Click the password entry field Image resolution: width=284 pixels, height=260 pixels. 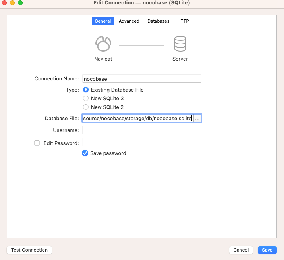click(141, 143)
